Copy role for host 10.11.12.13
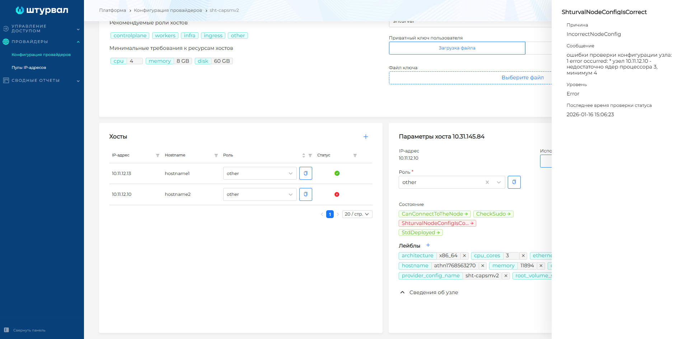This screenshot has width=689, height=339. click(x=305, y=173)
